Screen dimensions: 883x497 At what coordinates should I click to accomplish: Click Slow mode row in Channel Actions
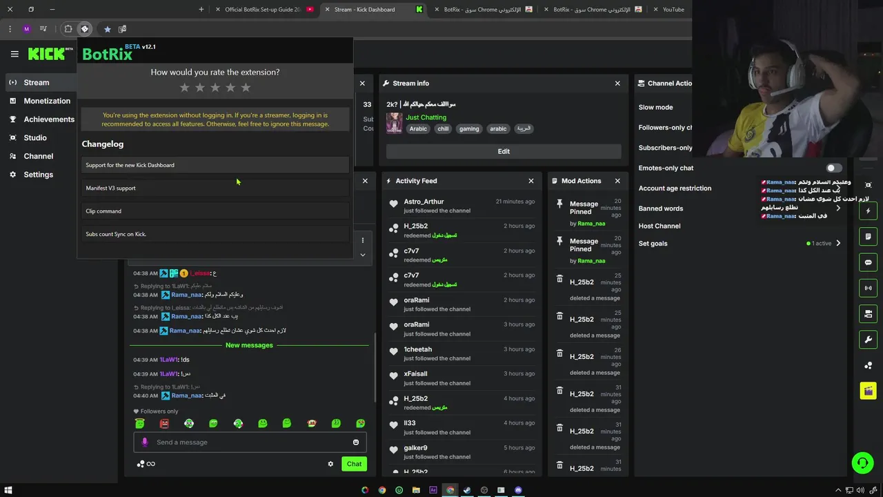coord(656,108)
